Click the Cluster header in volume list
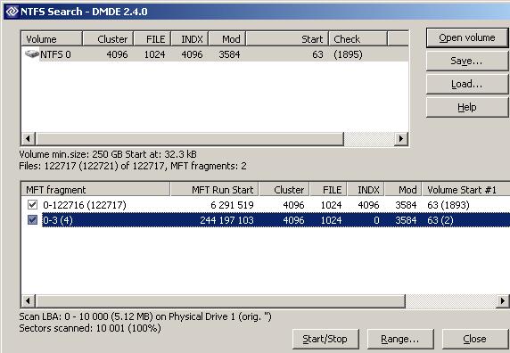510x353 pixels. pos(108,39)
